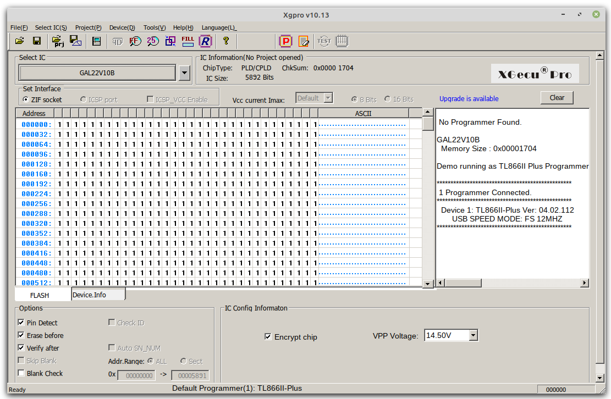Click the GAL22V10B chip selection button

97,73
